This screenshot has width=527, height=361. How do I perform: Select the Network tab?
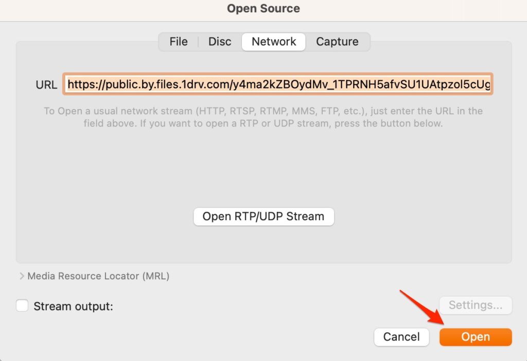pyautogui.click(x=273, y=42)
